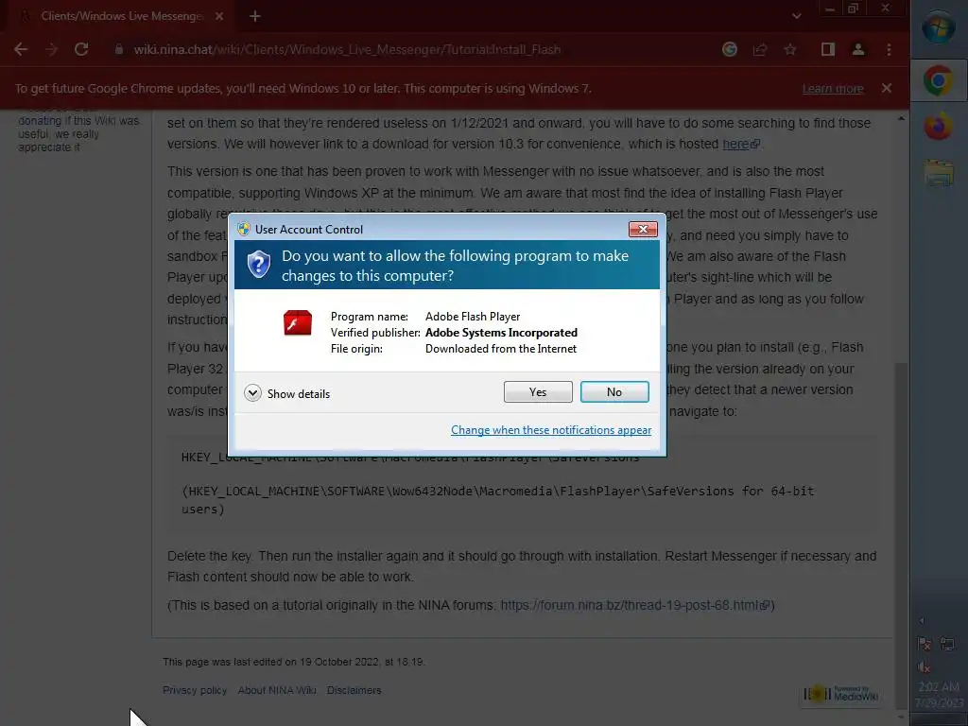Image resolution: width=968 pixels, height=726 pixels.
Task: Click the wiki.nina.chat address bar URL
Action: pyautogui.click(x=347, y=49)
